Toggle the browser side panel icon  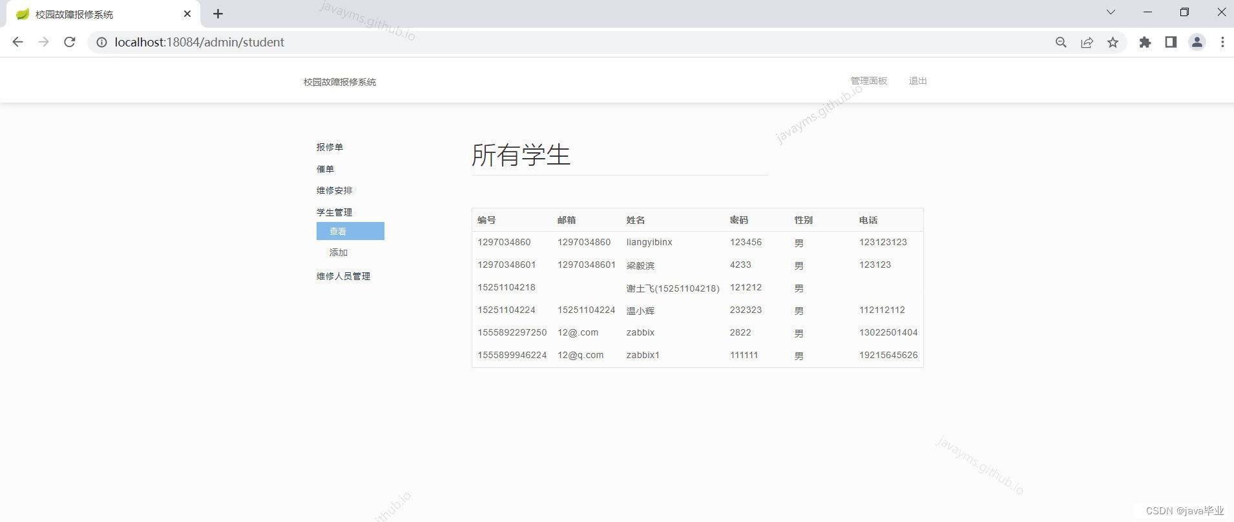pos(1171,42)
